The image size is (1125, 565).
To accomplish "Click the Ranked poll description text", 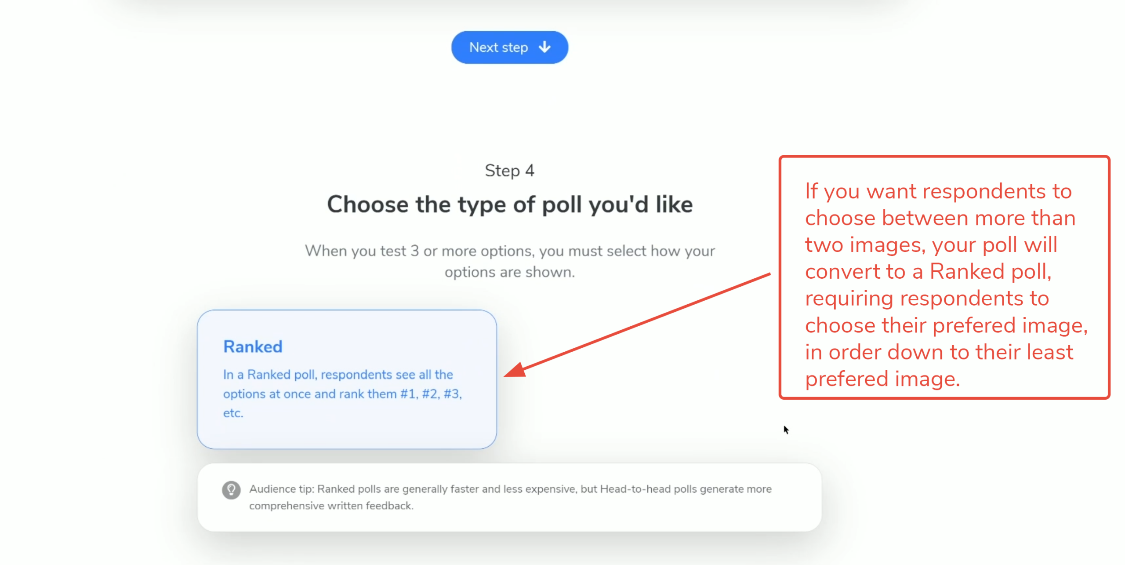I will coord(337,375).
